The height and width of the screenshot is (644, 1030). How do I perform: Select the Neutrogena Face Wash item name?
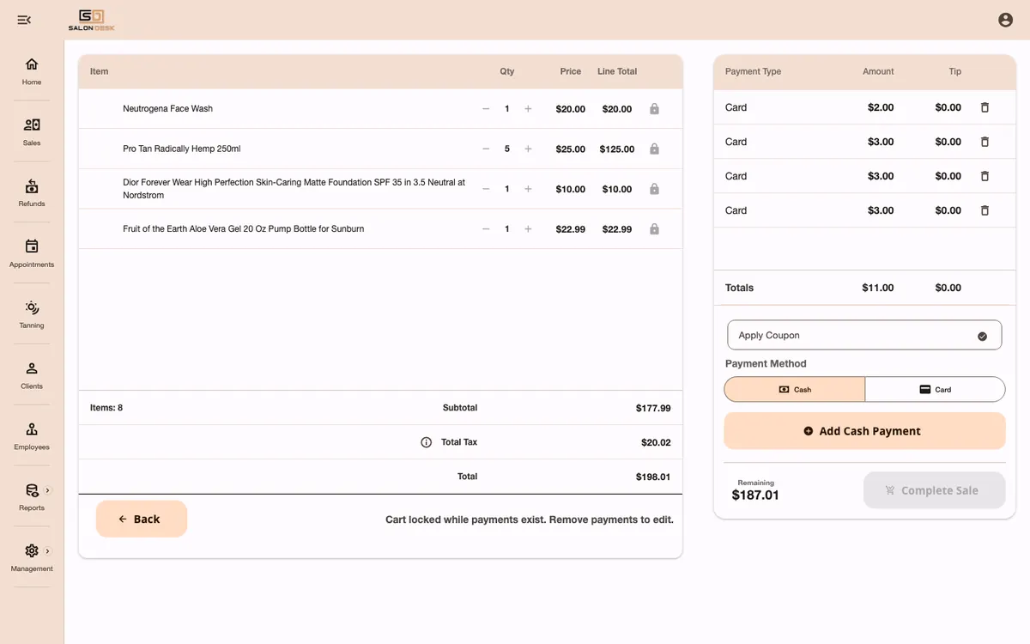tap(167, 109)
